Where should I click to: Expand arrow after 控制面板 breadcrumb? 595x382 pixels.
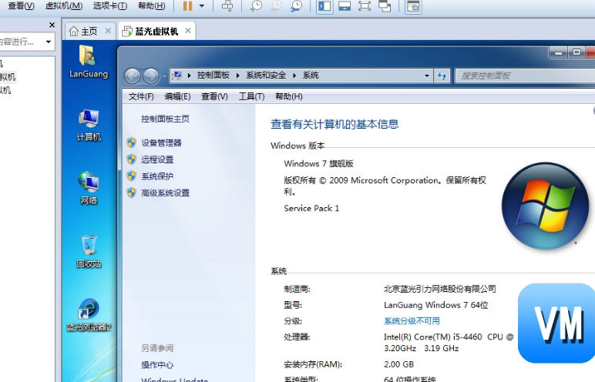click(x=238, y=75)
